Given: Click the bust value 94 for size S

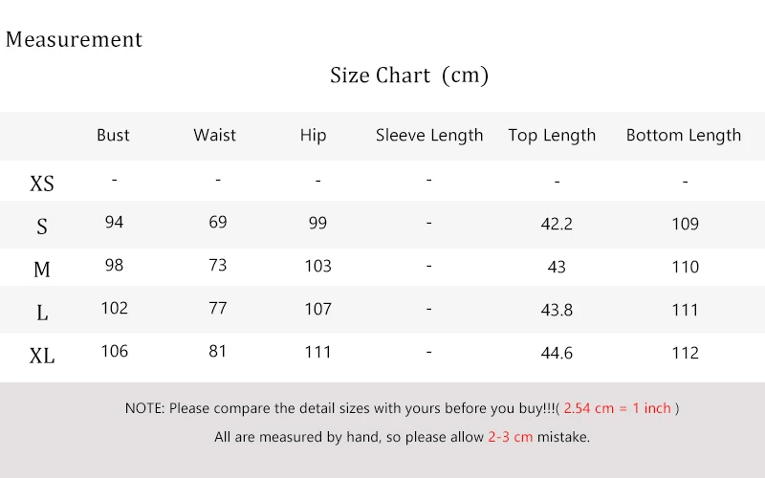Looking at the screenshot, I should click(114, 223).
